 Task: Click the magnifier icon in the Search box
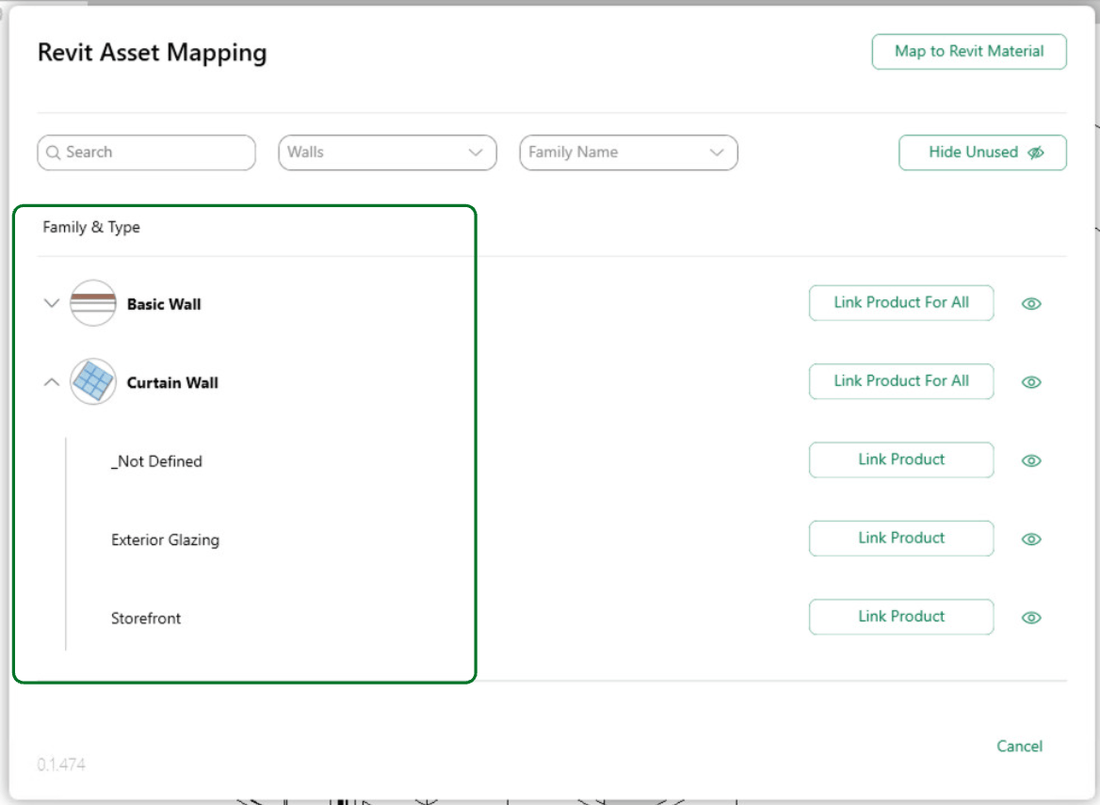(x=53, y=153)
